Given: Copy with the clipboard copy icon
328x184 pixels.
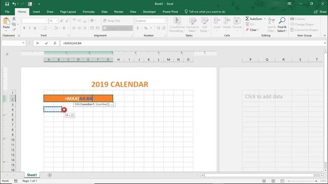Looking at the screenshot, I should coord(14,24).
